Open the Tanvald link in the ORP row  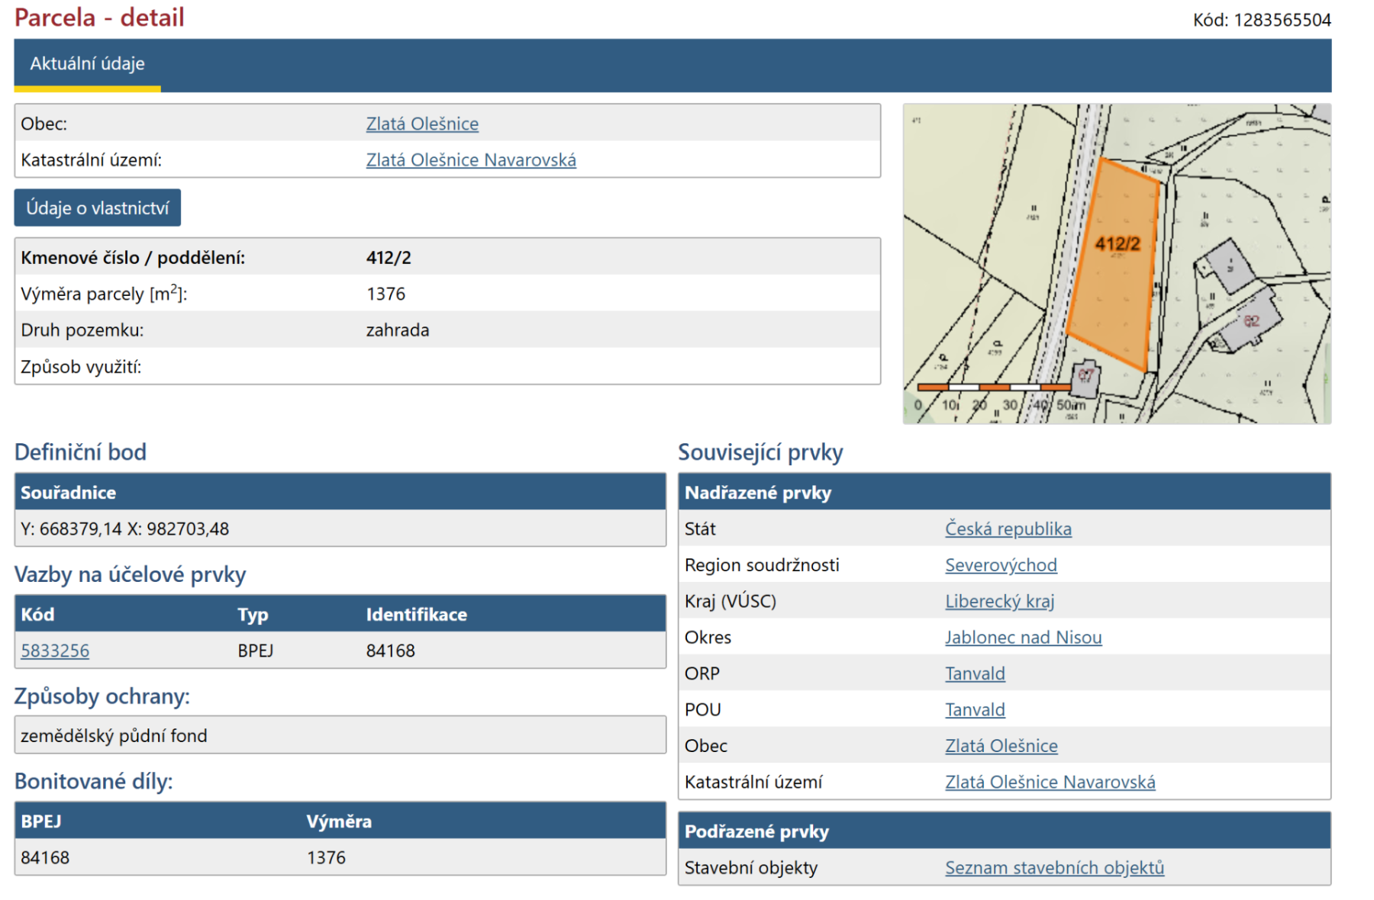975,673
